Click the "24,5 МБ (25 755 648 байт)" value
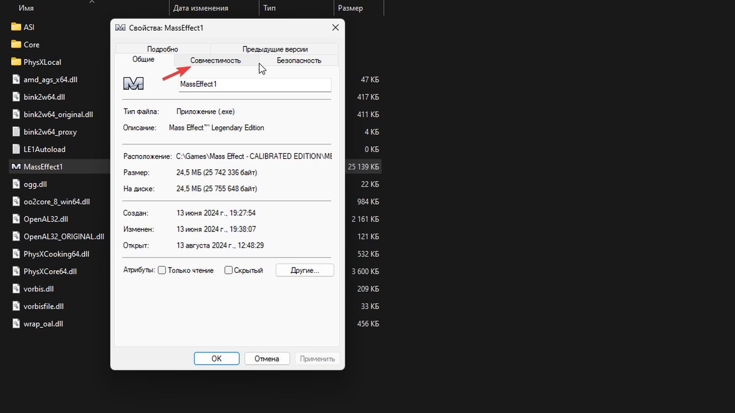Image resolution: width=735 pixels, height=413 pixels. click(x=217, y=189)
